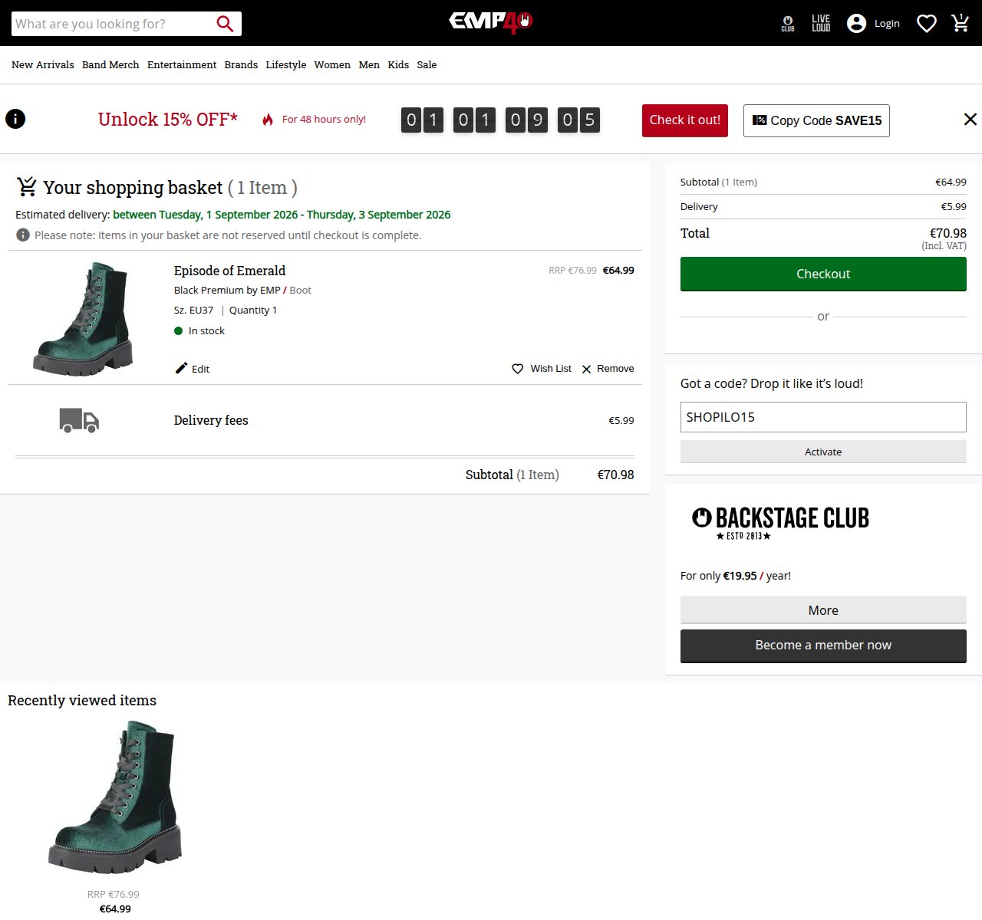Focus the search input field
The height and width of the screenshot is (920, 982).
[114, 24]
